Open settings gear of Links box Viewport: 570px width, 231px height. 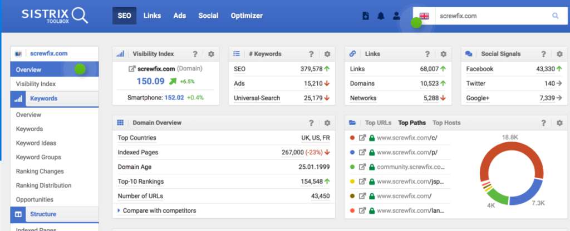click(443, 54)
